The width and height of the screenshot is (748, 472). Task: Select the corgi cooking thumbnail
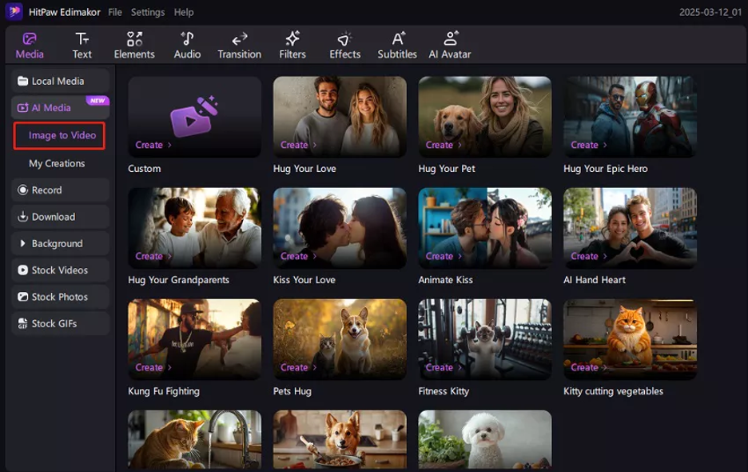pyautogui.click(x=340, y=439)
